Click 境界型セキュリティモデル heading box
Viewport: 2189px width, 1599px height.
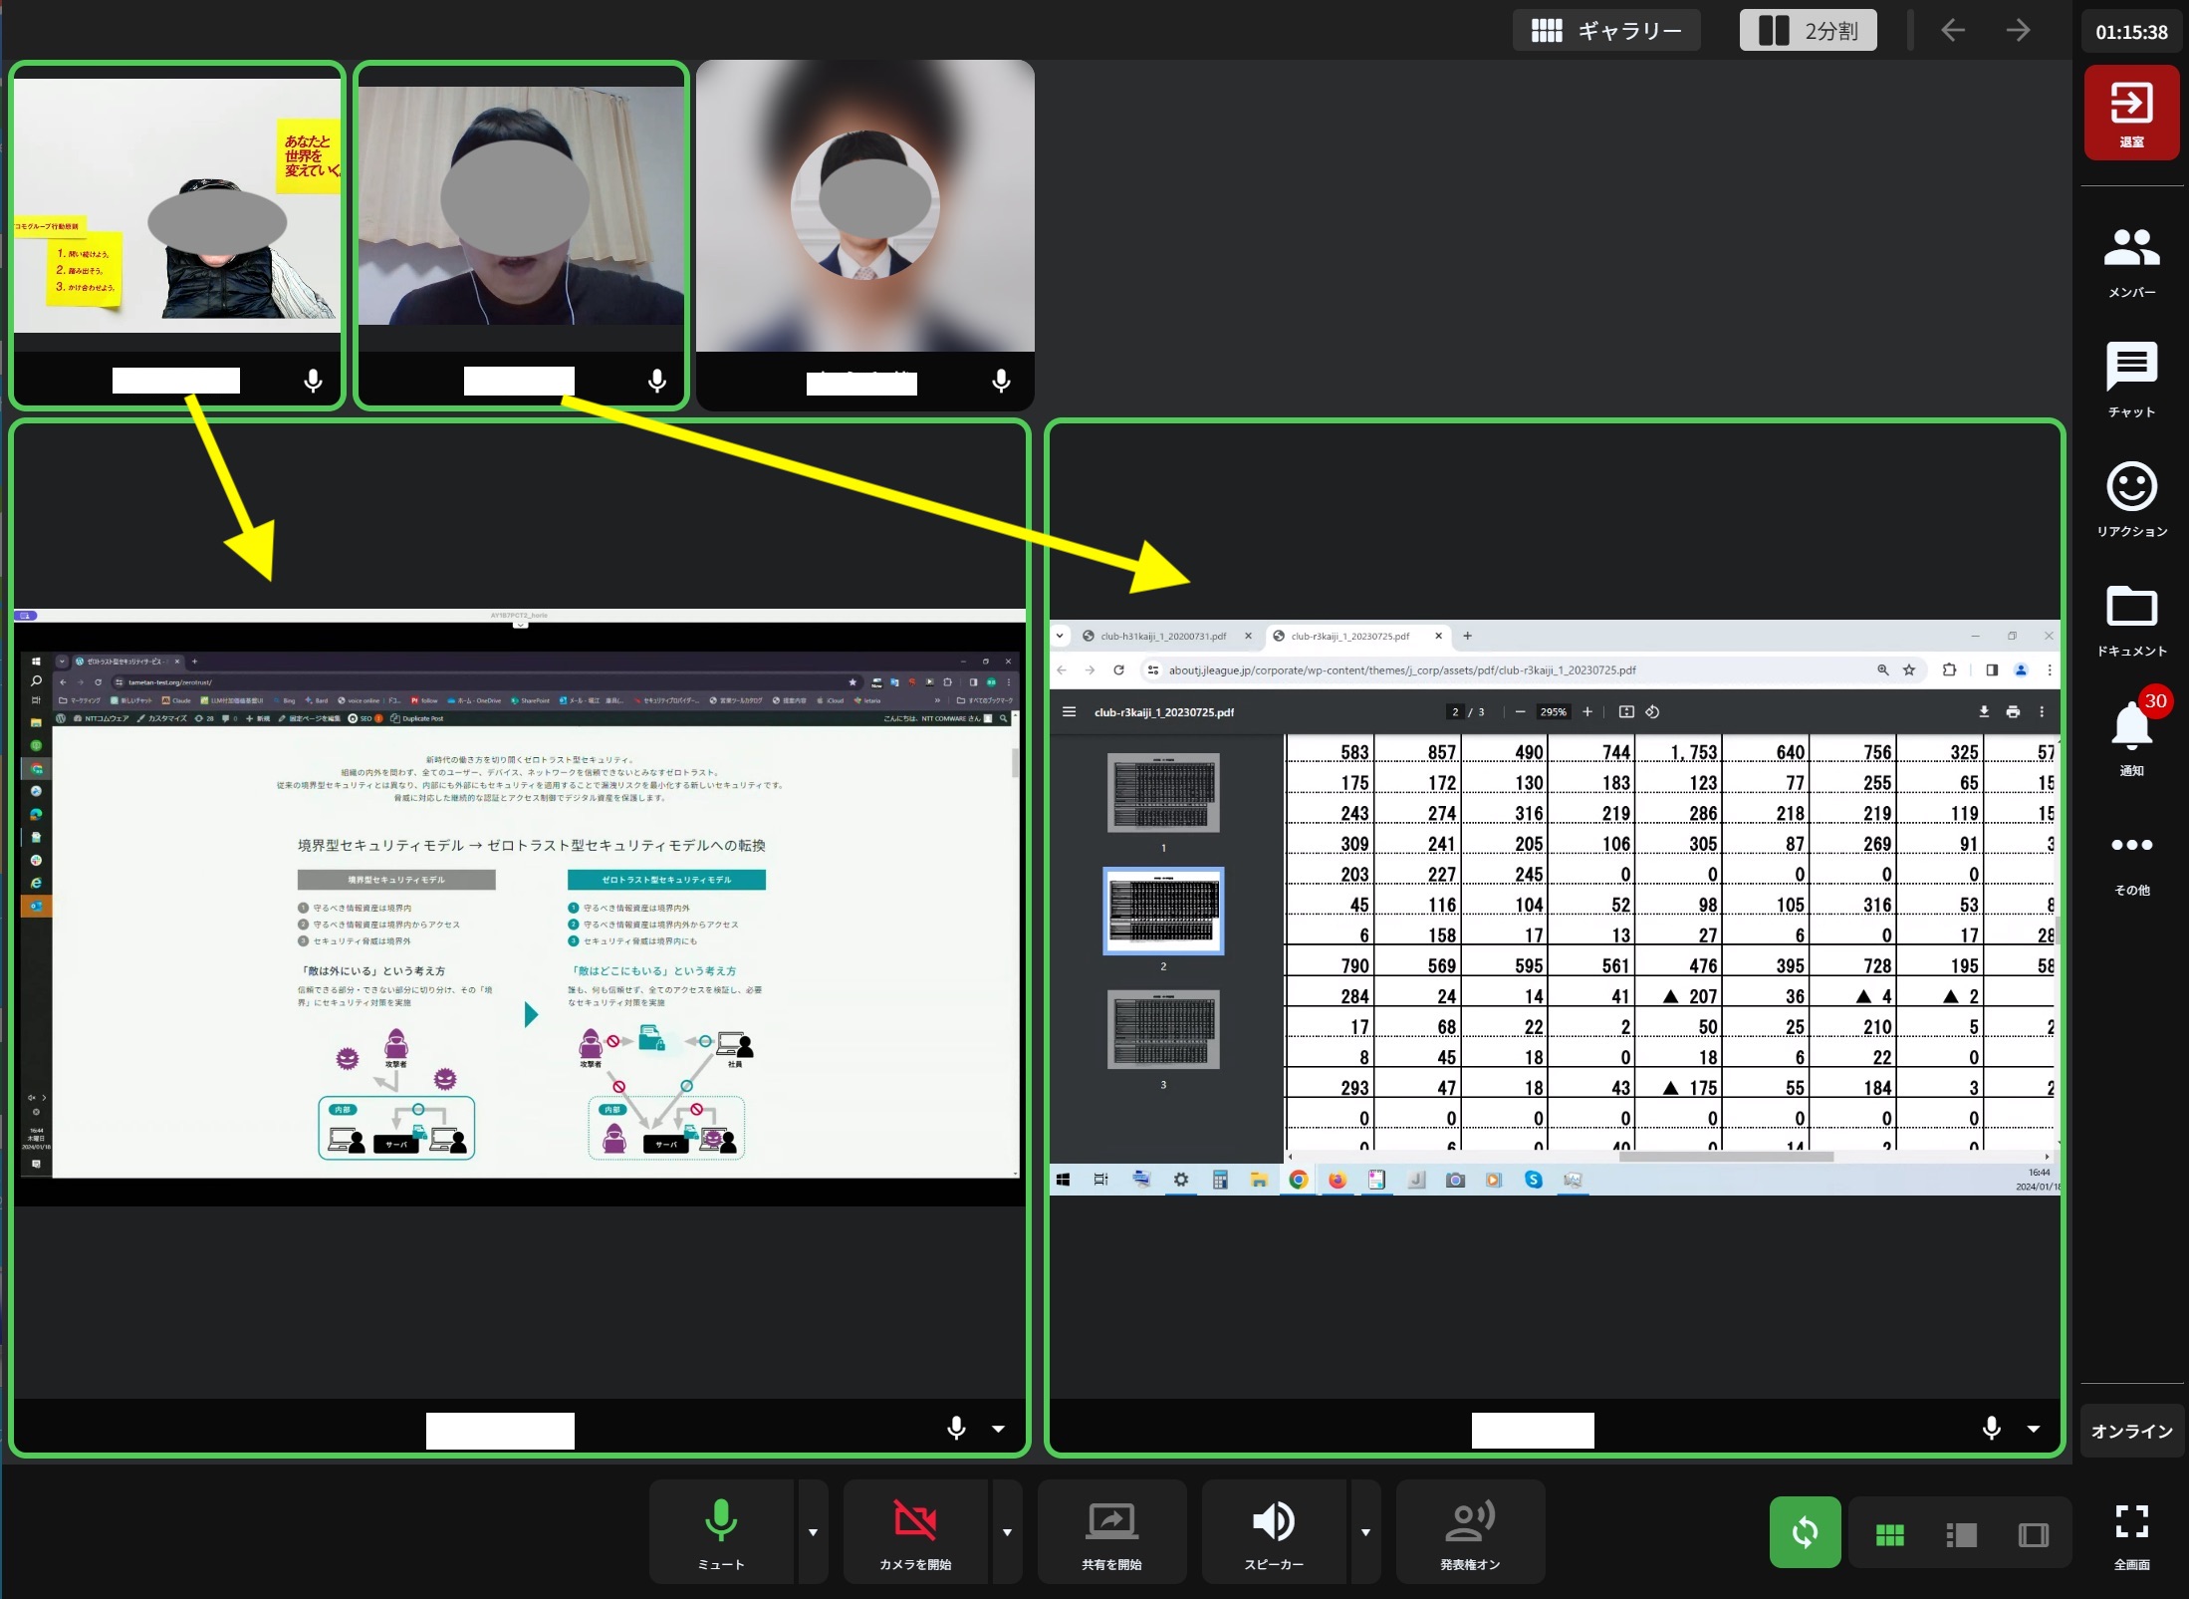pos(396,880)
